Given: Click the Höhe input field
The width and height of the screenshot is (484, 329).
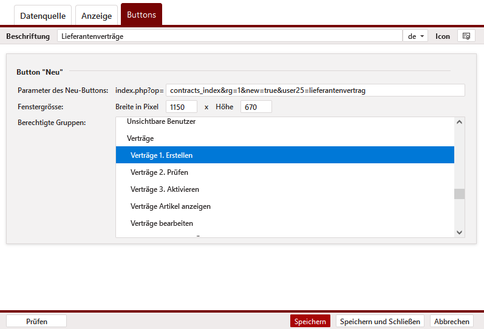Looking at the screenshot, I should click(256, 107).
